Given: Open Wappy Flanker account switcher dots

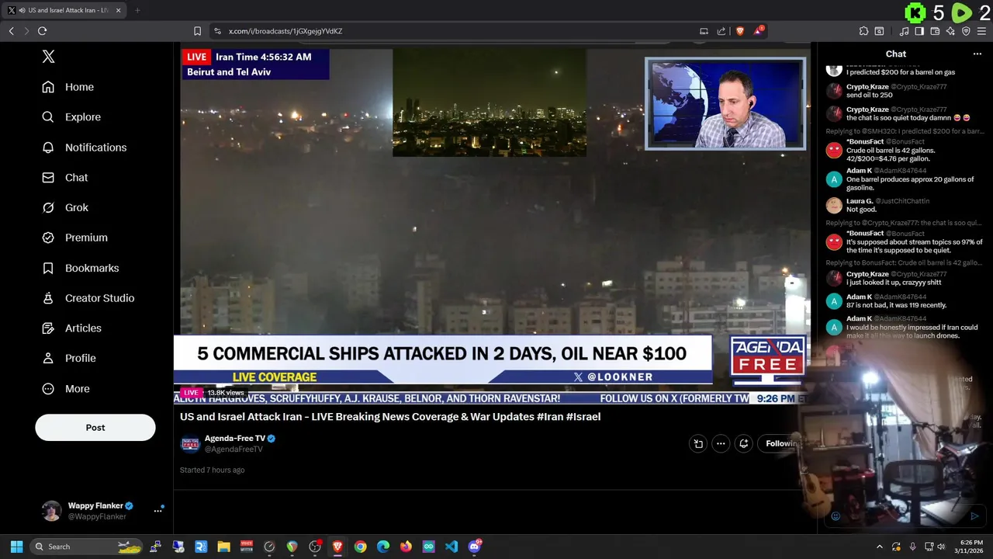Looking at the screenshot, I should point(157,511).
